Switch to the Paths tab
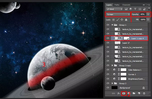The image size is (152, 99). (117, 5)
